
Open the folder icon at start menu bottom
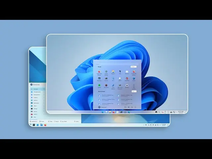pos(125,107)
